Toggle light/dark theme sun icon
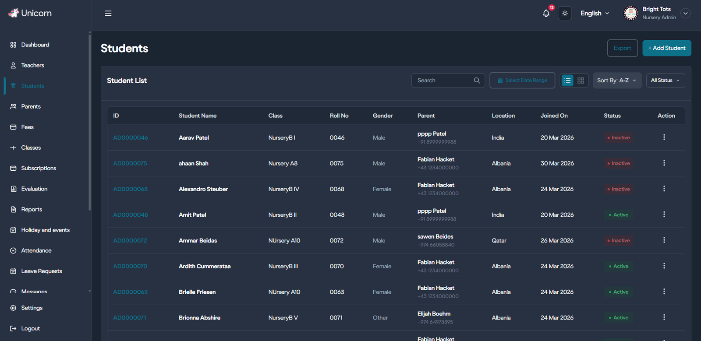Image resolution: width=701 pixels, height=341 pixels. [565, 13]
